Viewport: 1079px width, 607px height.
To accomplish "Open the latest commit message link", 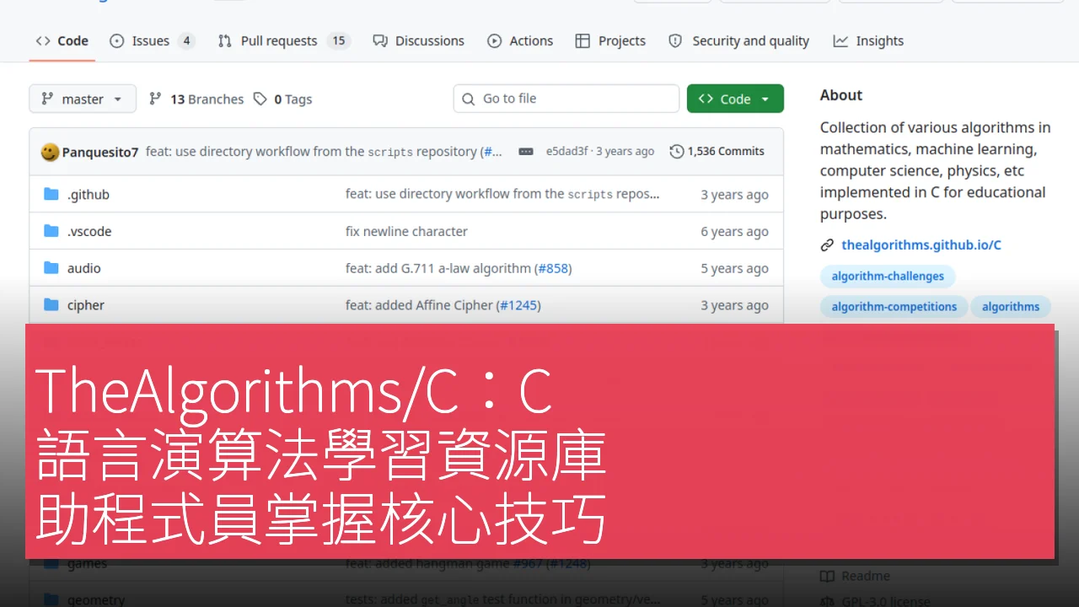I will coord(324,152).
